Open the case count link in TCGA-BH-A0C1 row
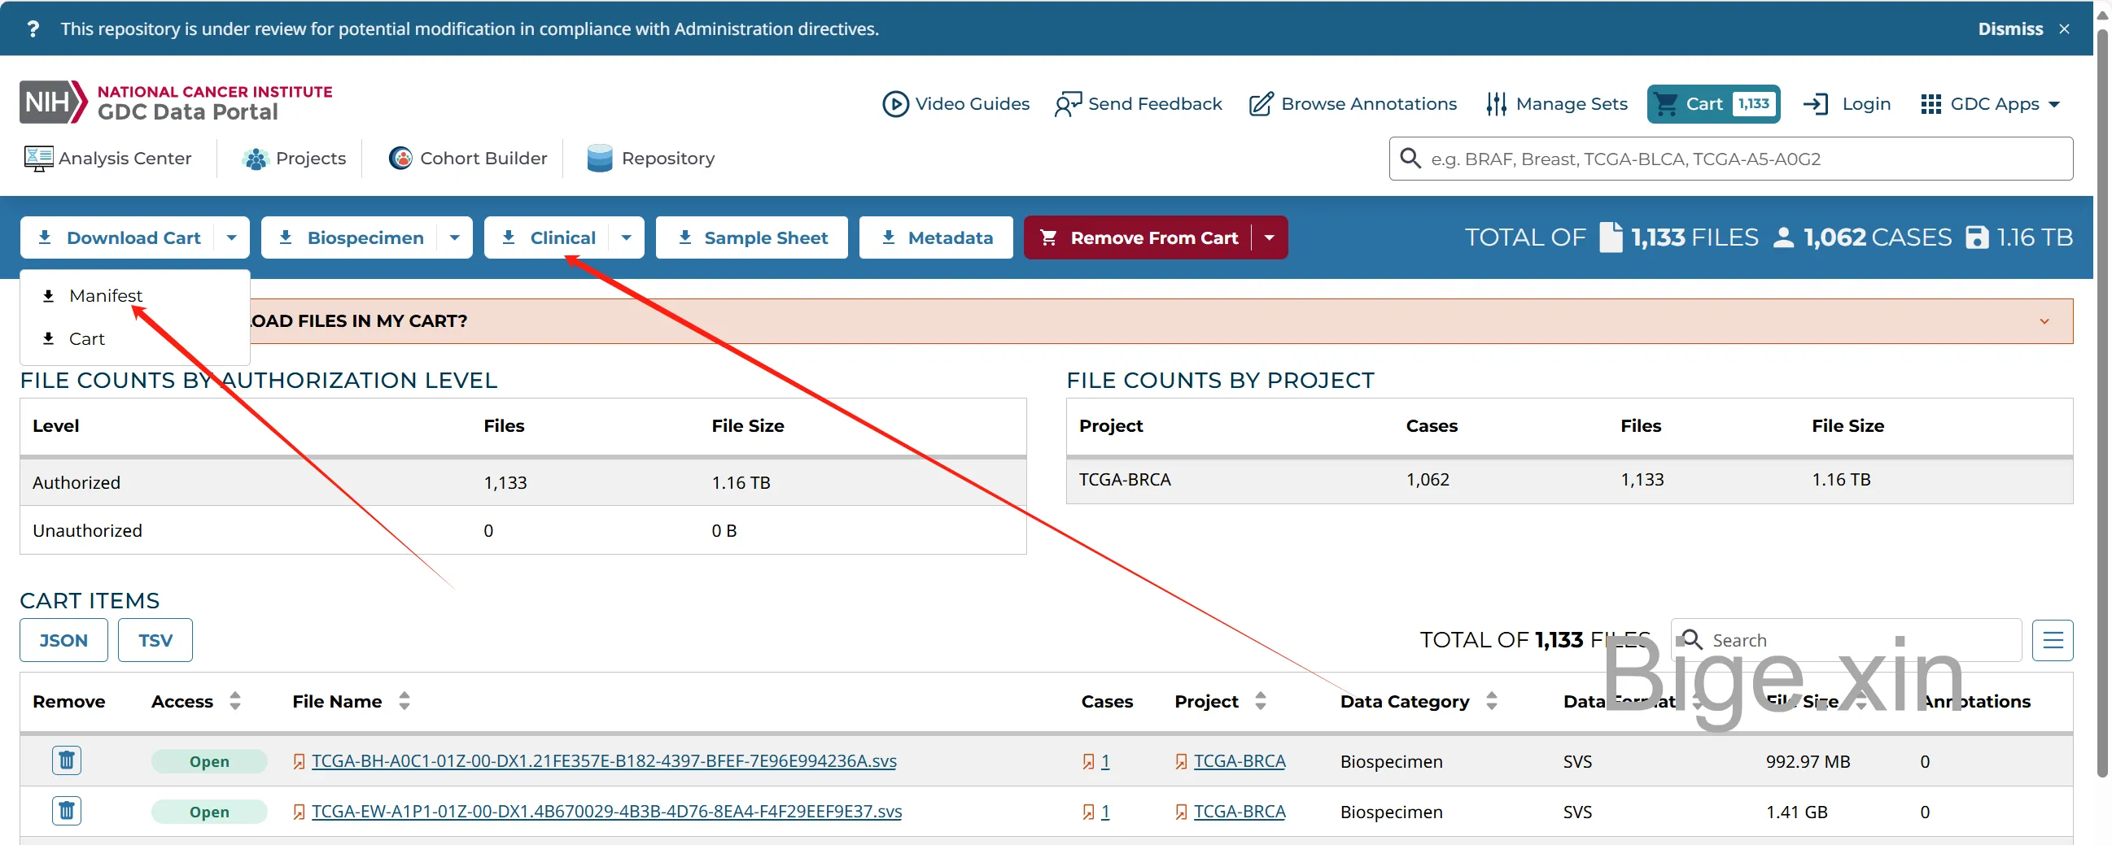The height and width of the screenshot is (845, 2112). coord(1104,760)
